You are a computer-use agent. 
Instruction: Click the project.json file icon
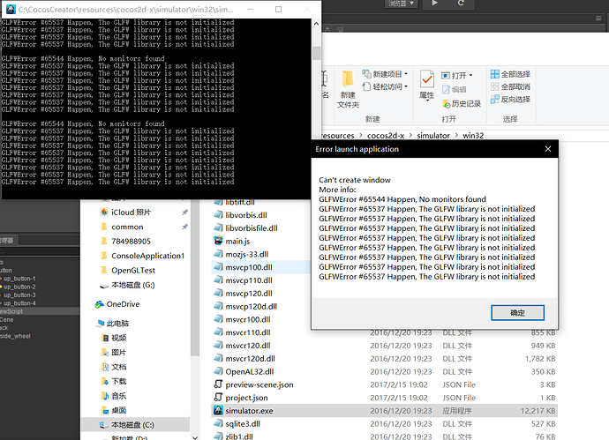(218, 398)
